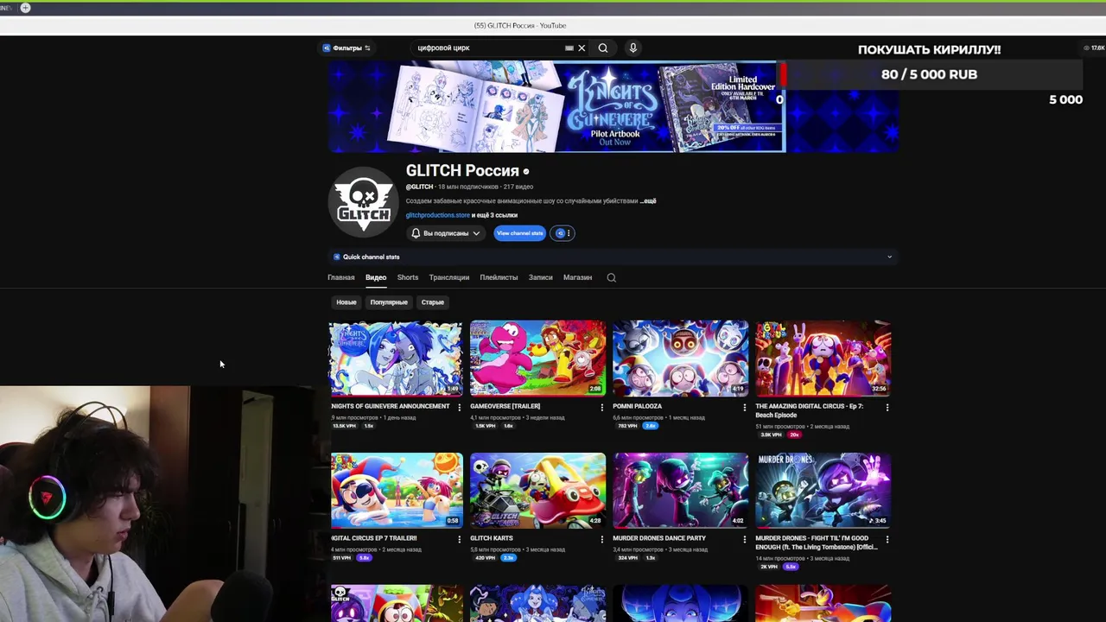Viewport: 1106px width, 622px height.
Task: Click the 2.6x badge under POMNI PALOOZA
Action: coord(650,426)
